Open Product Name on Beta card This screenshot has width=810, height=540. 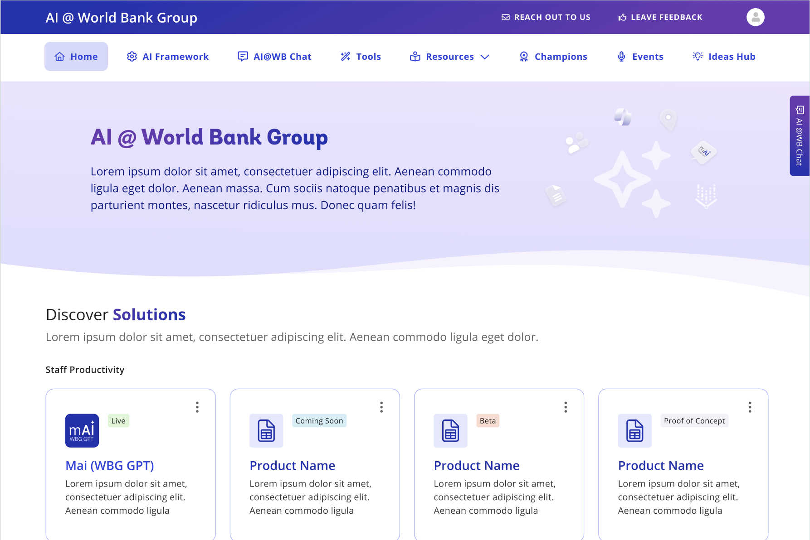(x=476, y=466)
